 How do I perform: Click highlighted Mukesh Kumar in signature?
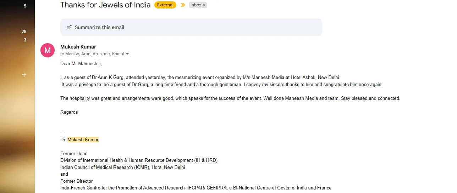coord(83,140)
